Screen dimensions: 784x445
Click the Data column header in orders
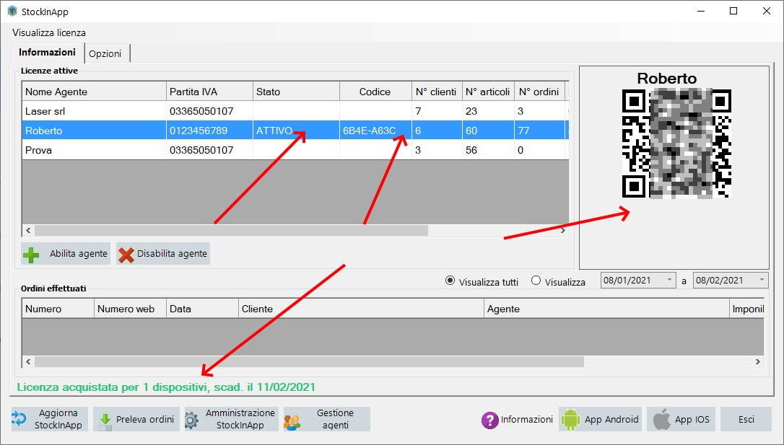202,309
